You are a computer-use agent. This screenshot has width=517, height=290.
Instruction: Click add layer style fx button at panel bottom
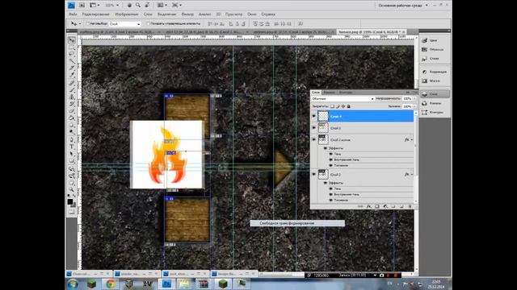[369, 206]
